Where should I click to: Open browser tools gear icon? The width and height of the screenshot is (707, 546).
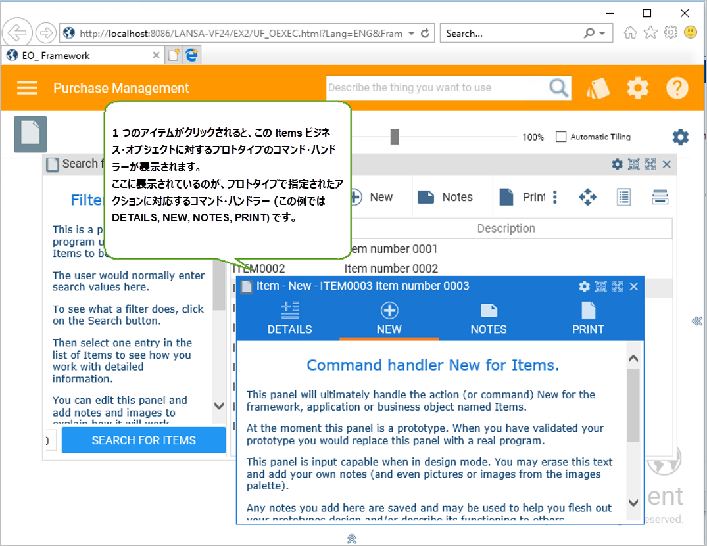point(670,32)
